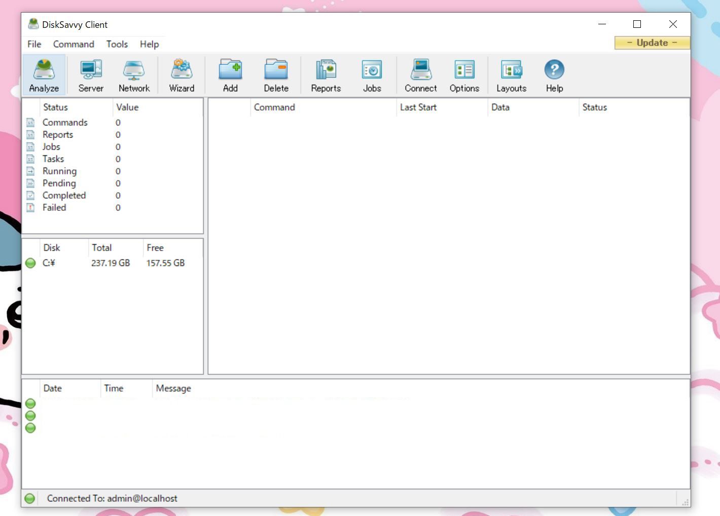The image size is (720, 516).
Task: Click the Data column header
Action: (533, 107)
